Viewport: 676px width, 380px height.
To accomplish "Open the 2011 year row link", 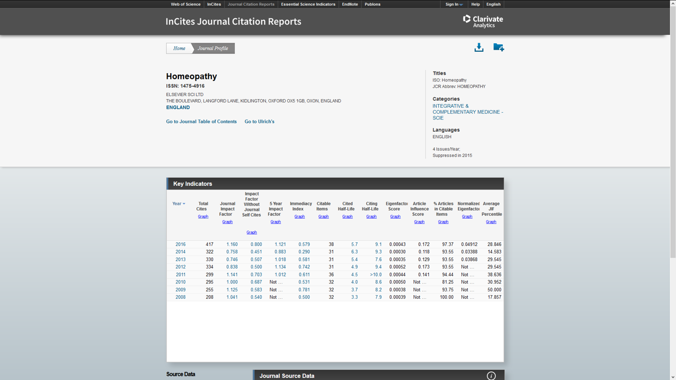I will click(180, 275).
